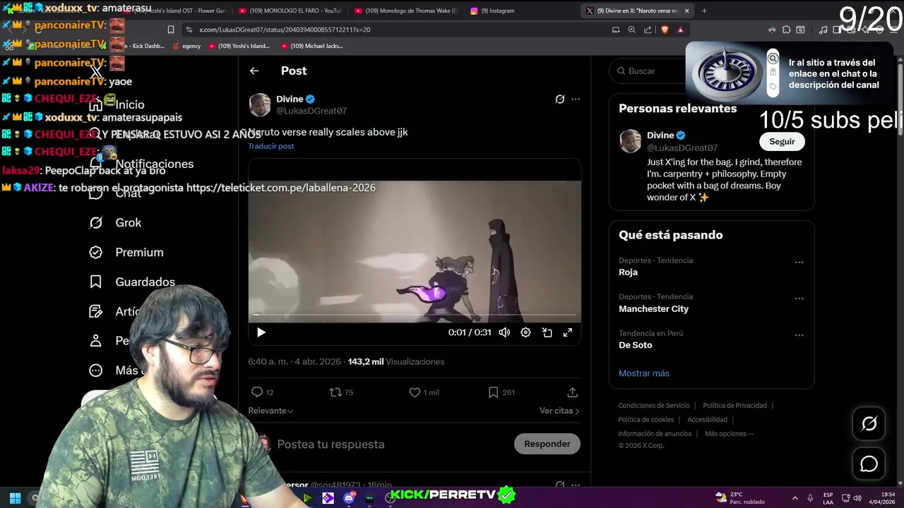Click the zoom magnifier in address bar
Viewport: 904px width, 508px height.
(631, 30)
